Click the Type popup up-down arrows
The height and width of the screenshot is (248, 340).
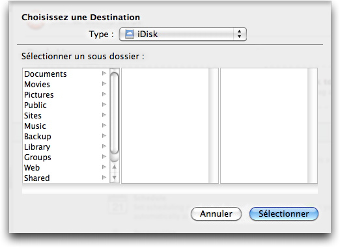click(239, 34)
